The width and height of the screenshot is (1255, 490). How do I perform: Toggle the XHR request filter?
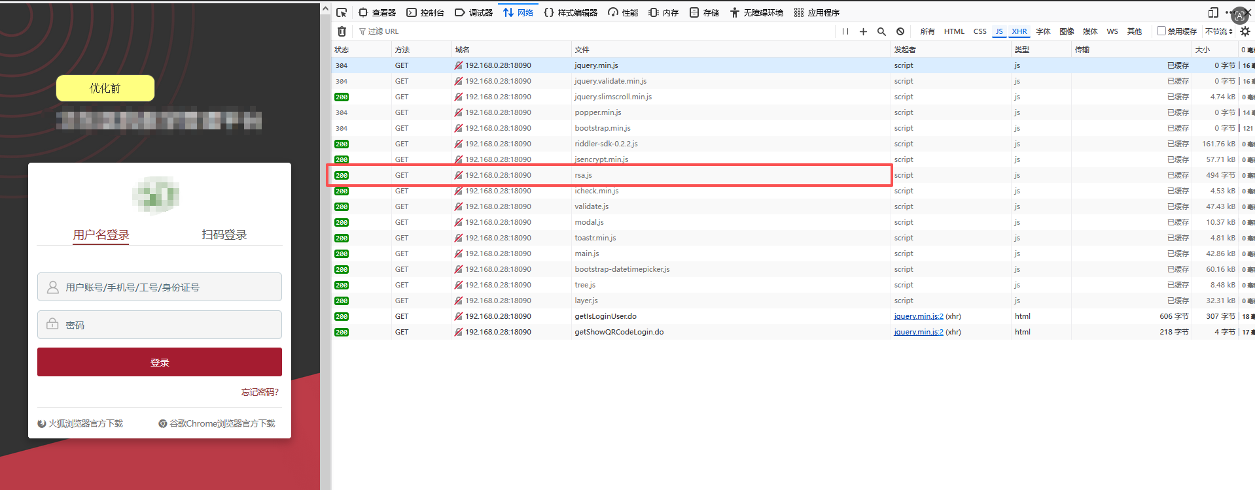coord(1019,31)
